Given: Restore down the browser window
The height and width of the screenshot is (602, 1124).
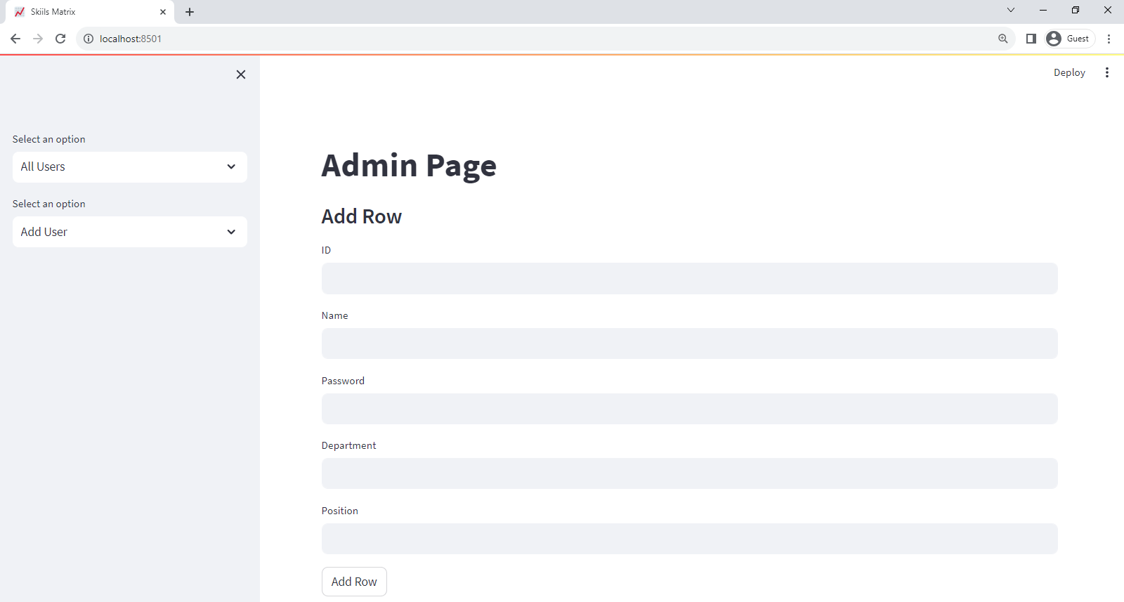Looking at the screenshot, I should tap(1076, 10).
